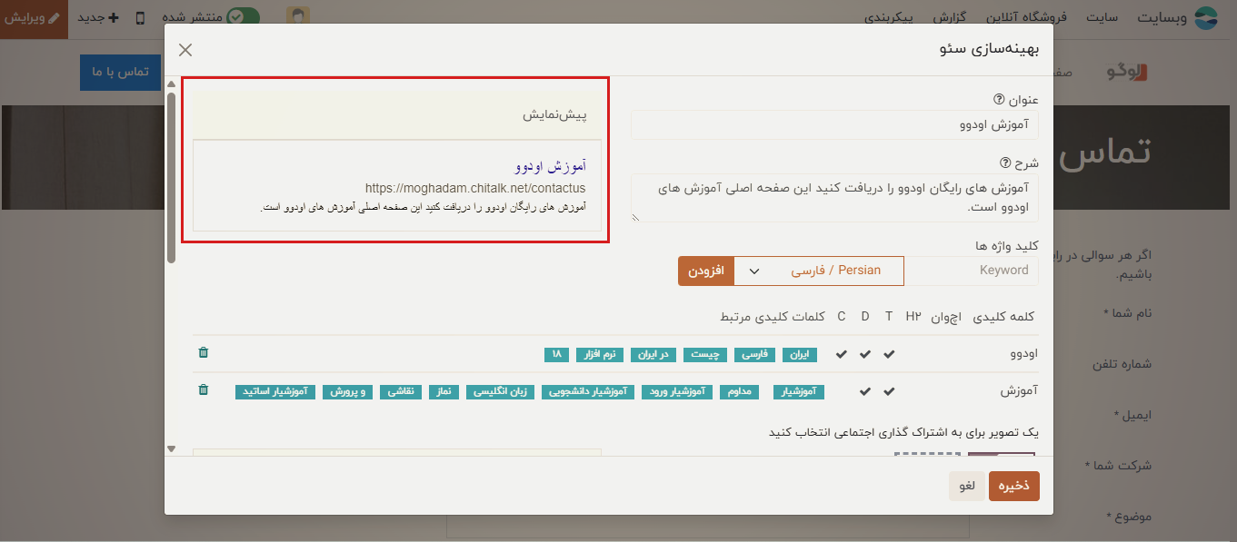Open the user avatar icon
The image size is (1237, 542).
297,17
